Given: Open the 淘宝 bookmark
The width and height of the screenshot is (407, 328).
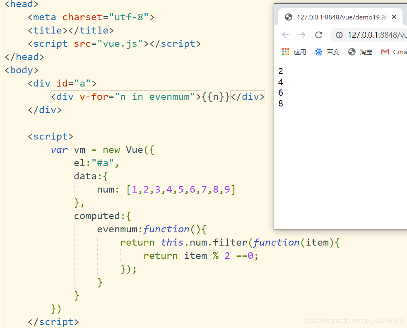Looking at the screenshot, I should pyautogui.click(x=360, y=52).
